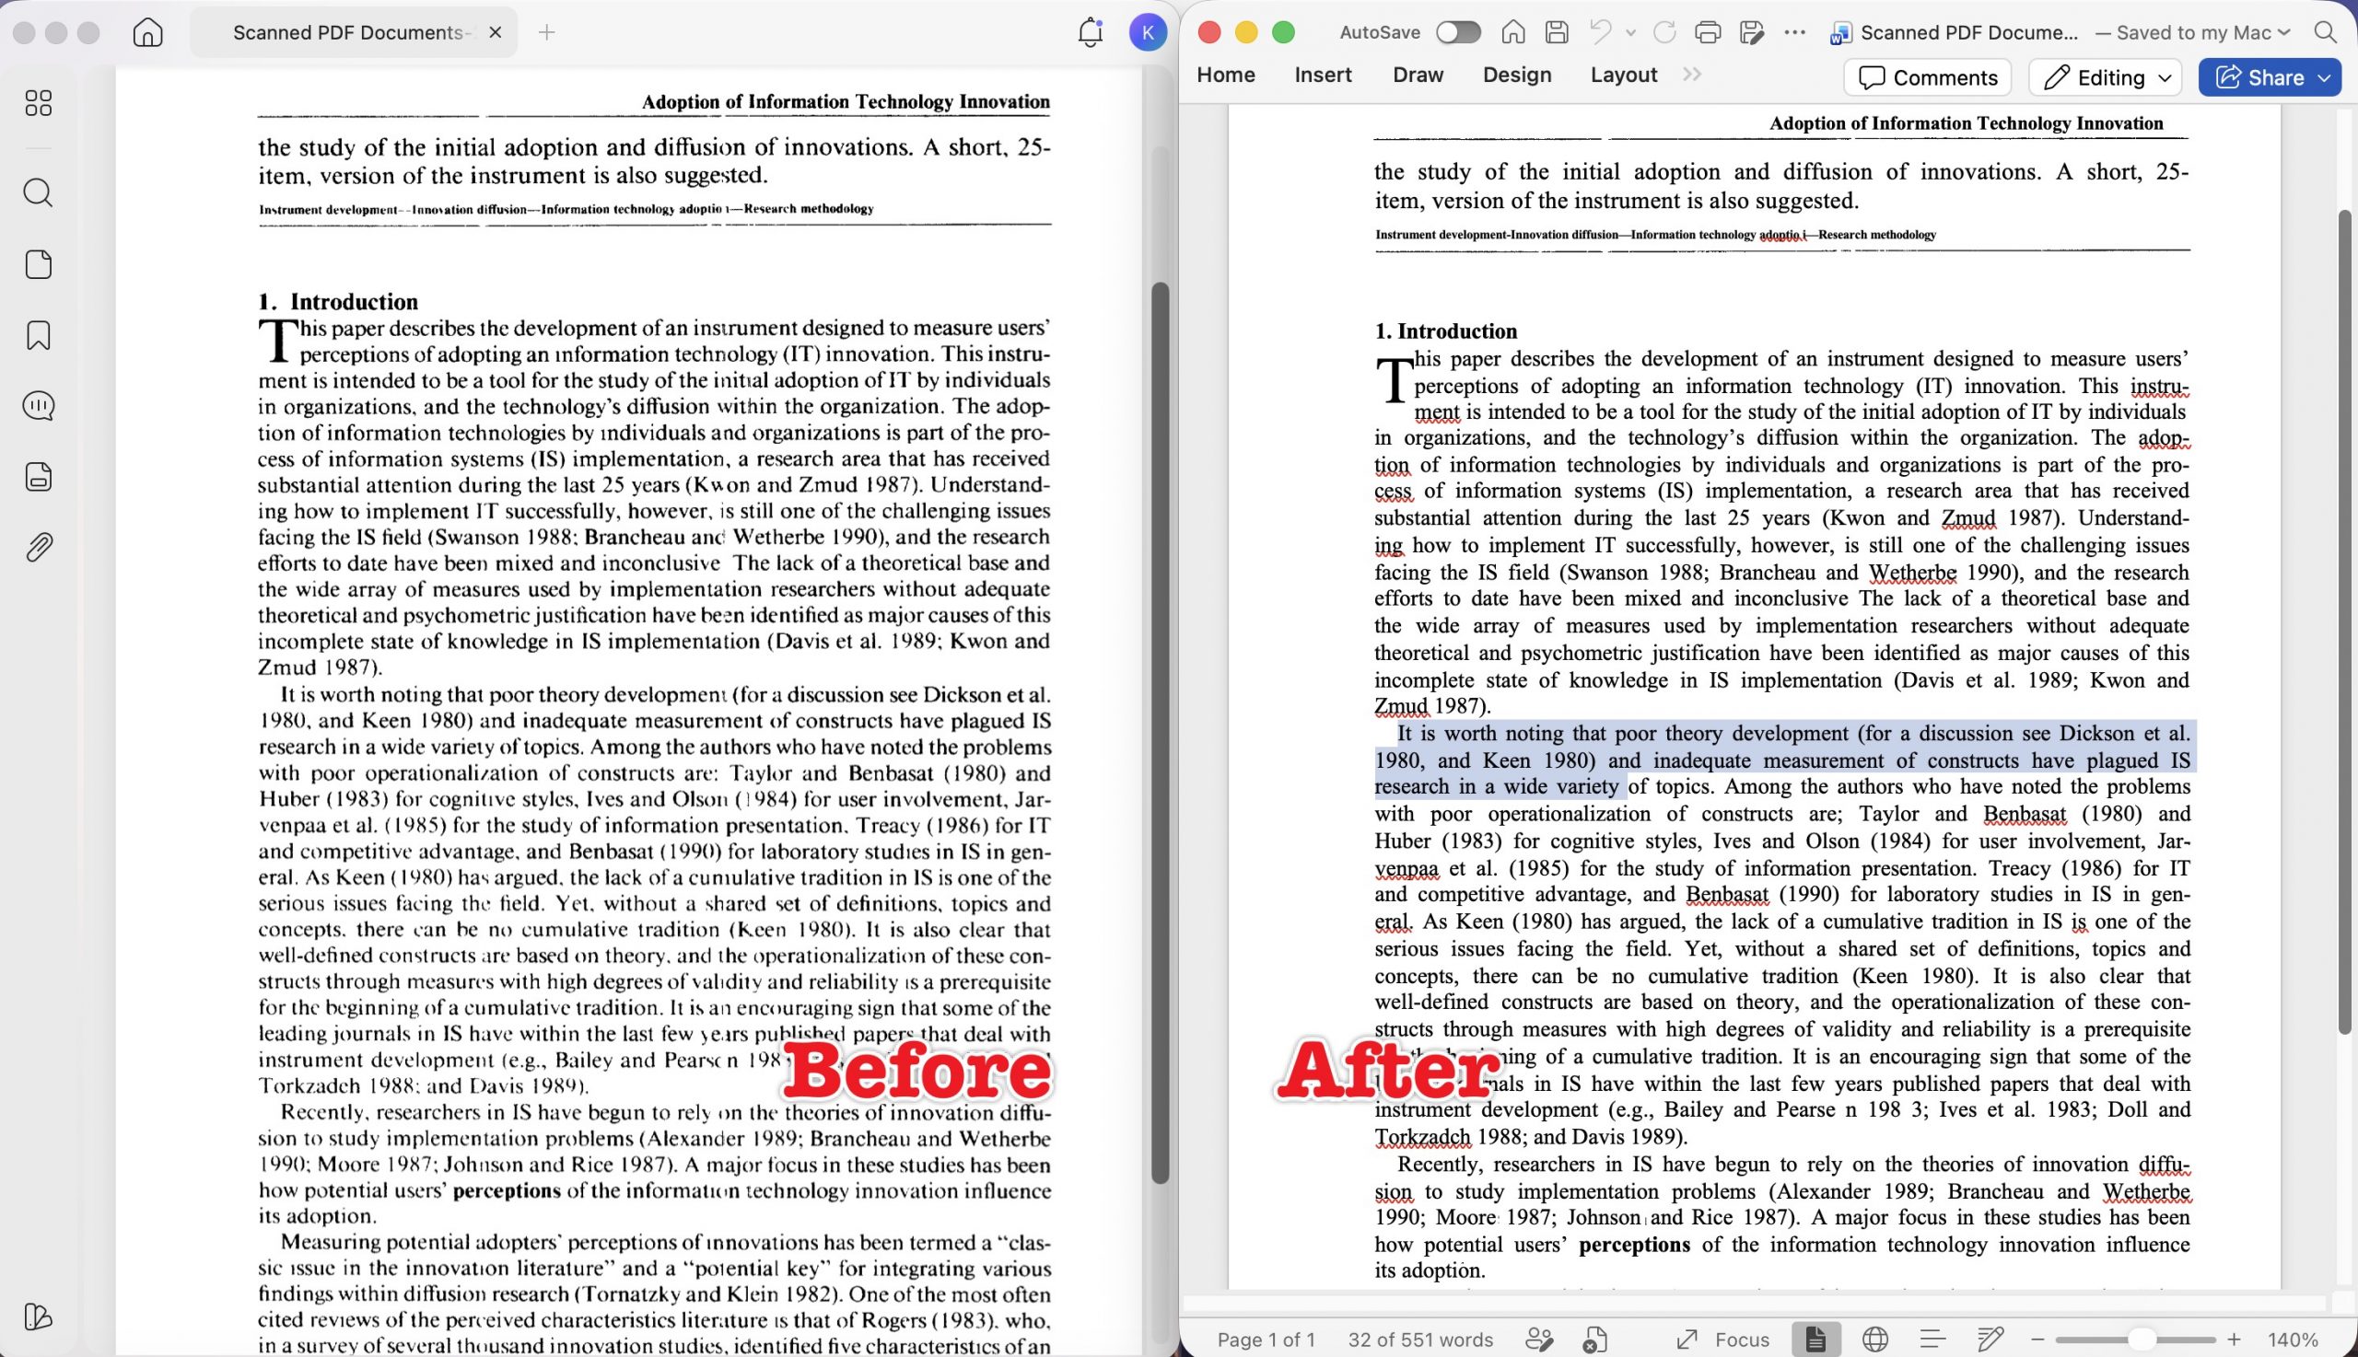
Task: Enter Focus mode in Word
Action: coord(1722,1340)
